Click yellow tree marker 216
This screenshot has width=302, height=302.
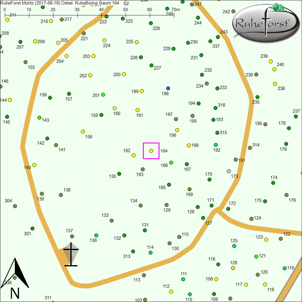tap(51, 21)
